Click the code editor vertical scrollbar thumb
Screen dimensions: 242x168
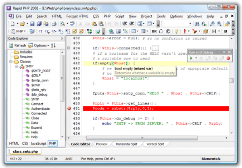(232, 80)
